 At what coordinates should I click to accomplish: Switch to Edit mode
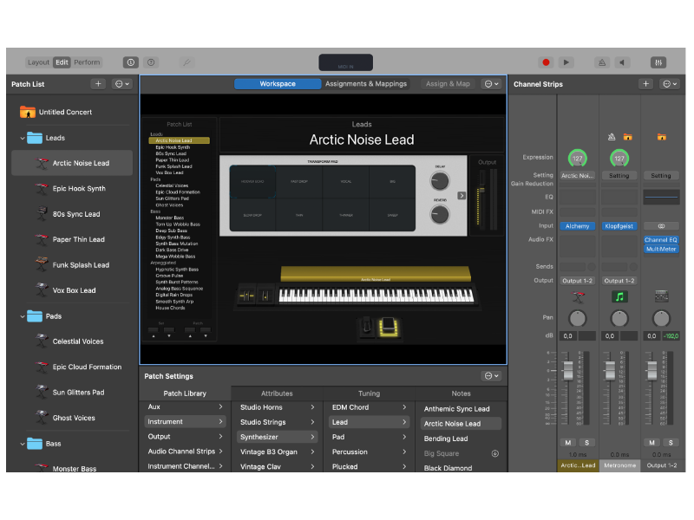pyautogui.click(x=62, y=62)
